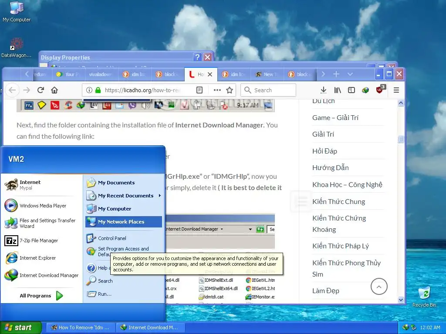Open the DataWagon desktop shortcut
Viewport: 446px width, 334px height.
coord(16,48)
